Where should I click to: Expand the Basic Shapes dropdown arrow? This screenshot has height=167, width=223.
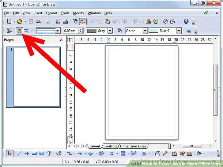point(96,153)
